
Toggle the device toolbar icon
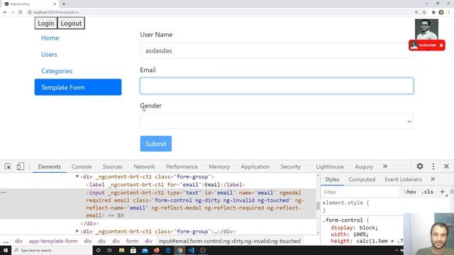[21, 166]
